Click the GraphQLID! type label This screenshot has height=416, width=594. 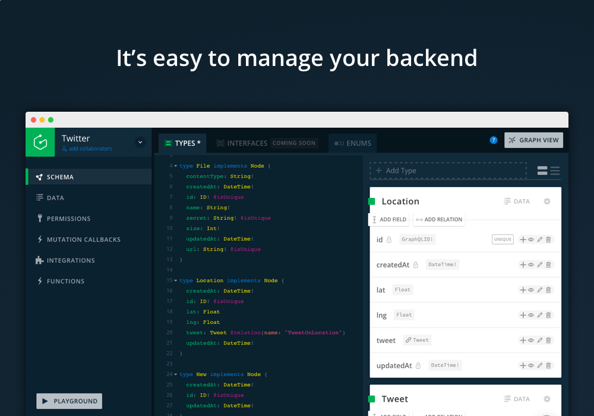(x=418, y=239)
